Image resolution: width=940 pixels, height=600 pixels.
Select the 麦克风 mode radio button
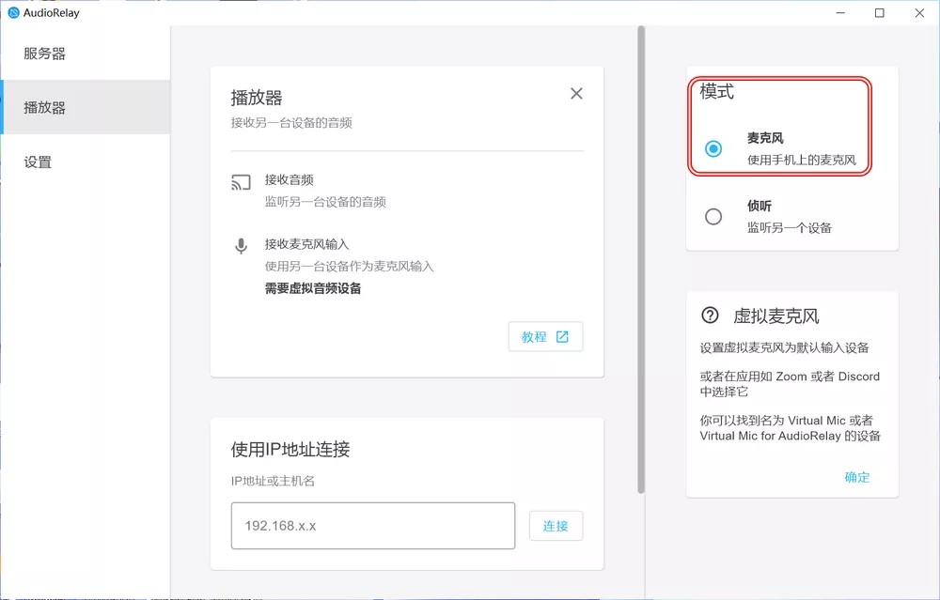coord(712,147)
